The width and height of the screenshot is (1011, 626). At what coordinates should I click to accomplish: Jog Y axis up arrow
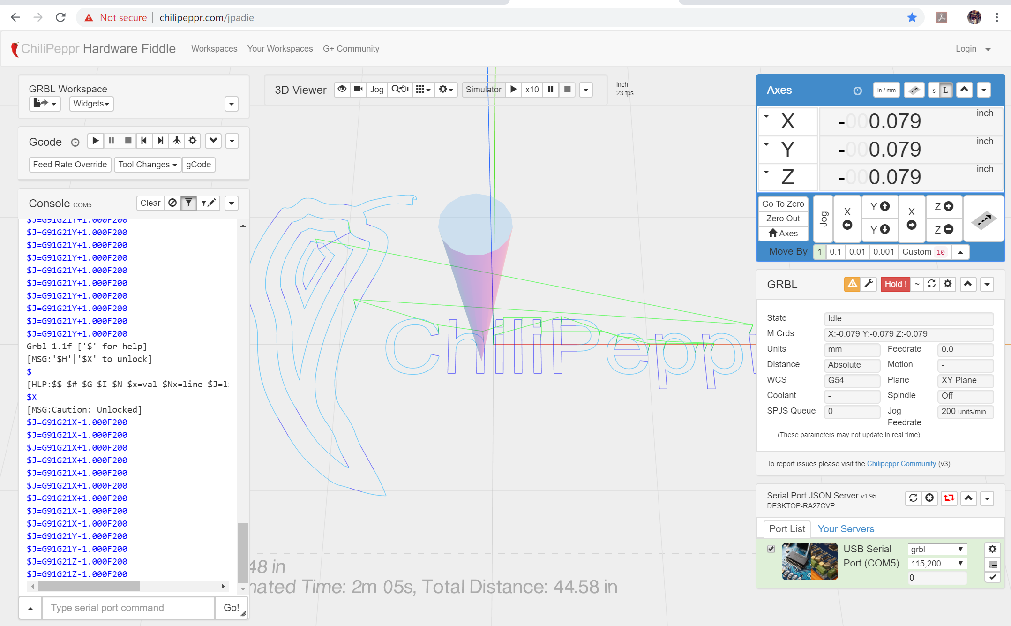[x=880, y=206]
